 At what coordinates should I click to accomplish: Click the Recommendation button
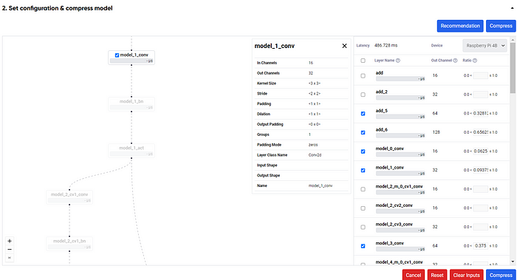(460, 26)
